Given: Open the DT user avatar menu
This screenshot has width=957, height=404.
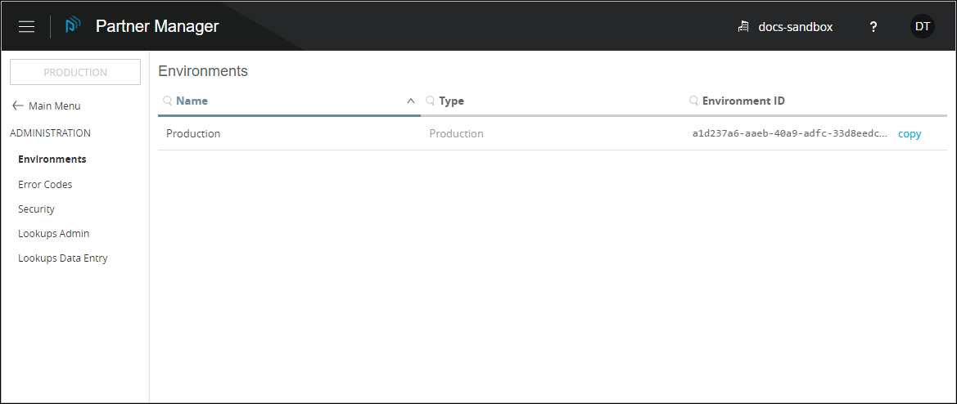Looking at the screenshot, I should tap(922, 26).
